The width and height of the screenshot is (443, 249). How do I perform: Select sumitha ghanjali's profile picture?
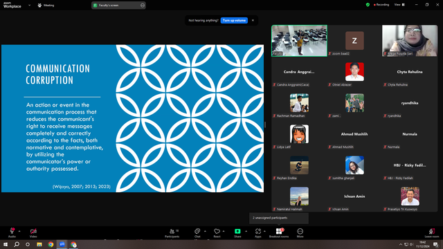point(354,165)
